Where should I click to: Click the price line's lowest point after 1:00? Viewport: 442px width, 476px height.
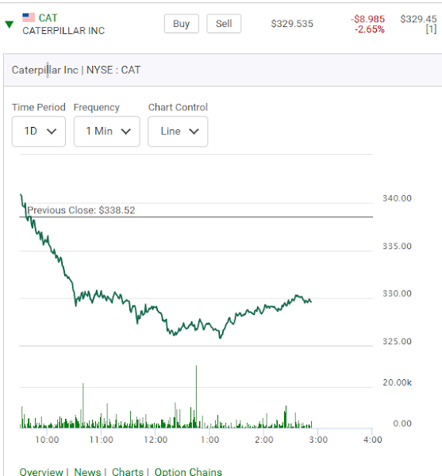click(221, 336)
